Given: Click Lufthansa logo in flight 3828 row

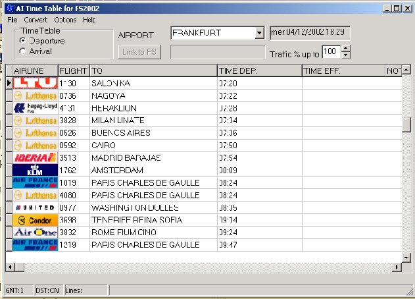Looking at the screenshot, I should pos(36,121).
